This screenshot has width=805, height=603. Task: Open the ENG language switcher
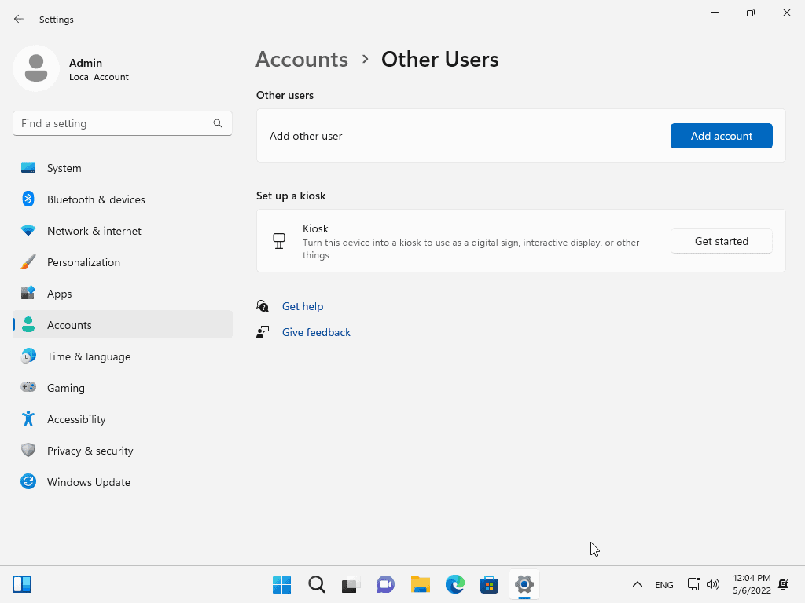(x=663, y=584)
